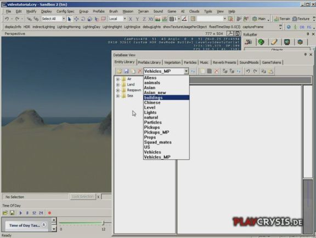Open the Terrain editor toolbar button

282,19
